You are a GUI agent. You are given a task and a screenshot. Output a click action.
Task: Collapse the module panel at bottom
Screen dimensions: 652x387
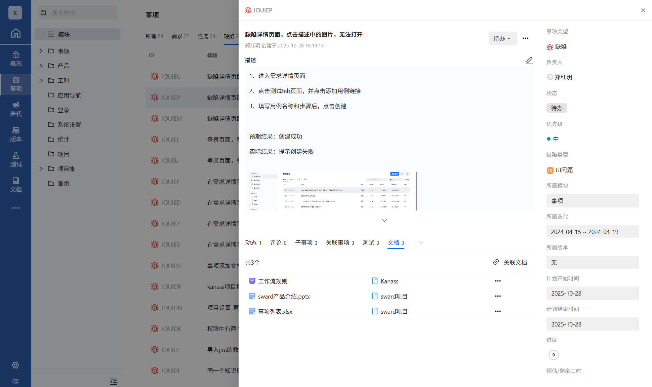click(113, 381)
